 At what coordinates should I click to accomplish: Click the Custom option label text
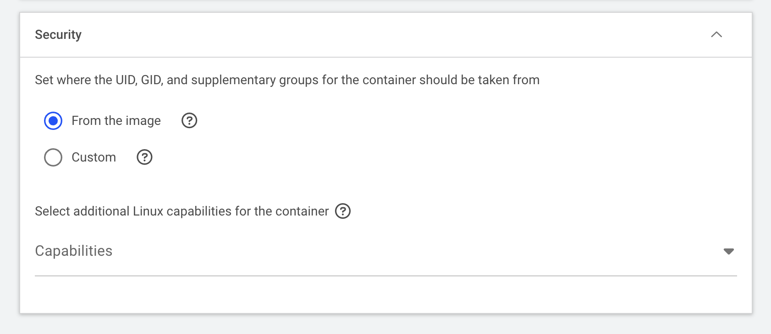(94, 157)
